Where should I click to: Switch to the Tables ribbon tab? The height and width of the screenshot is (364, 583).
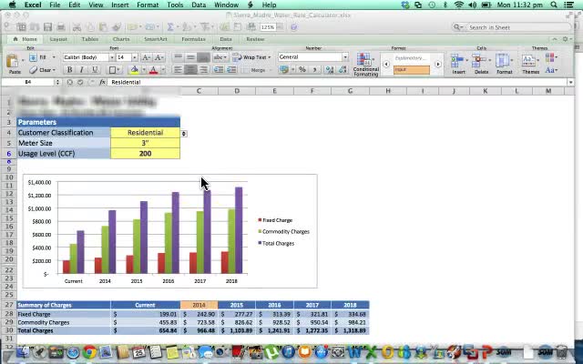click(x=90, y=39)
